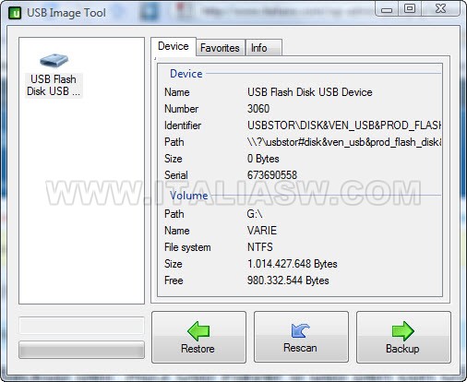Select the Device tab

pos(174,47)
